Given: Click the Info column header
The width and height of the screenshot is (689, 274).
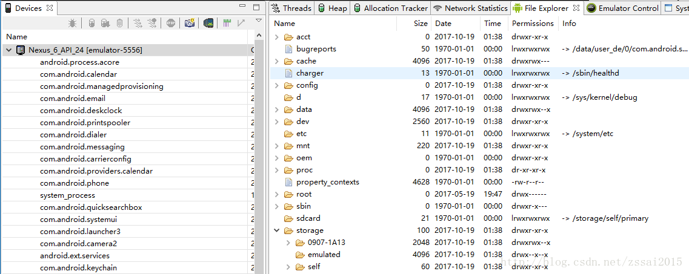Looking at the screenshot, I should (624, 23).
